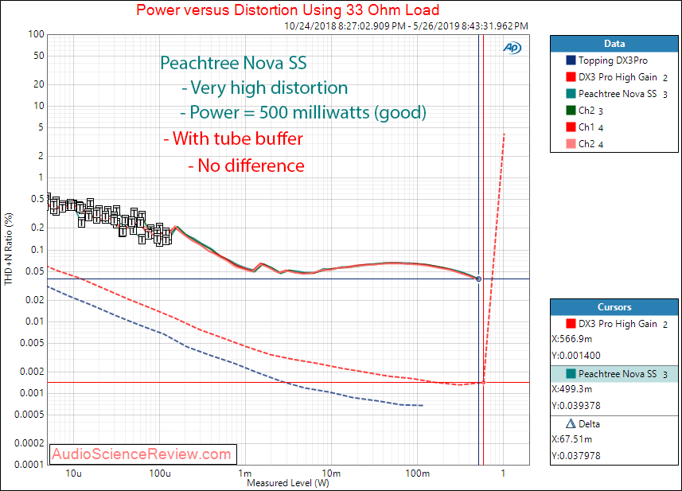Click the Delta triangle icon in Cursors panel
Screen dimensions: 682x491
[571, 423]
